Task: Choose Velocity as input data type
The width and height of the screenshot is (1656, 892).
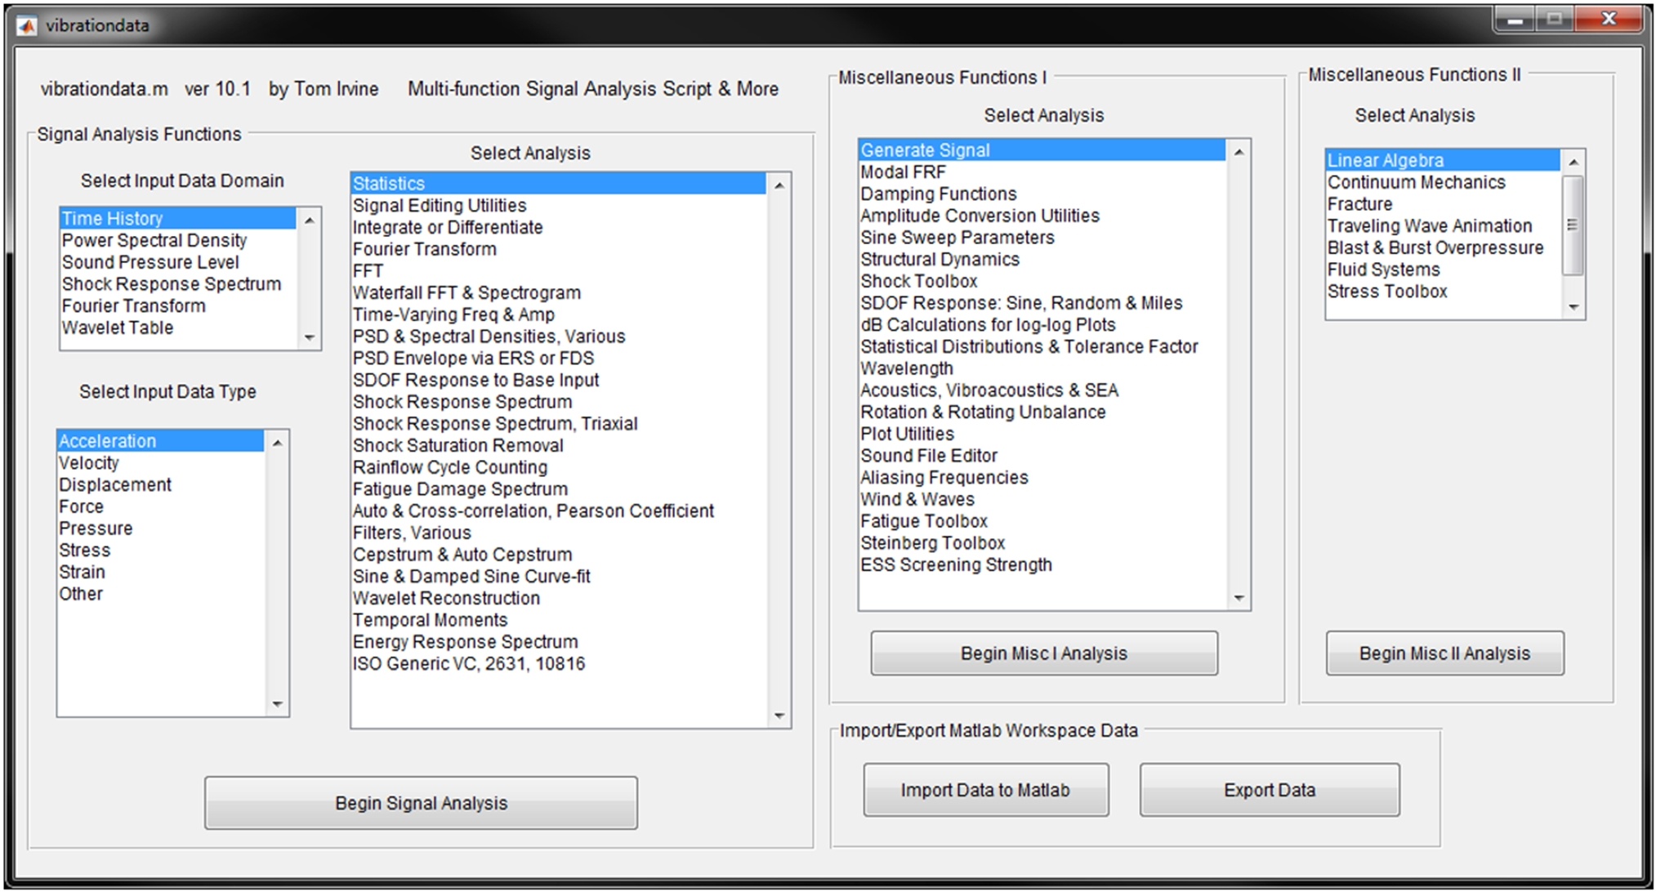Action: pos(90,462)
